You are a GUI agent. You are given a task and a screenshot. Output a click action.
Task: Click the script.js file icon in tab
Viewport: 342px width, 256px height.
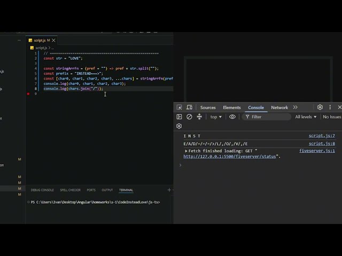pyautogui.click(x=30, y=41)
